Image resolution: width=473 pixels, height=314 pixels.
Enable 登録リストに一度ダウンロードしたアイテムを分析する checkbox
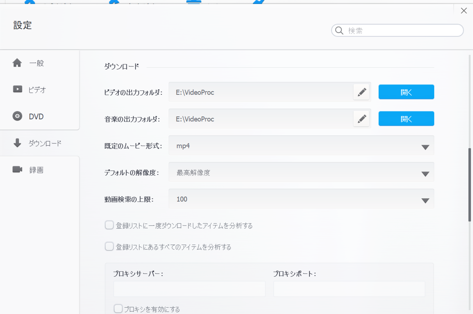[x=109, y=225]
